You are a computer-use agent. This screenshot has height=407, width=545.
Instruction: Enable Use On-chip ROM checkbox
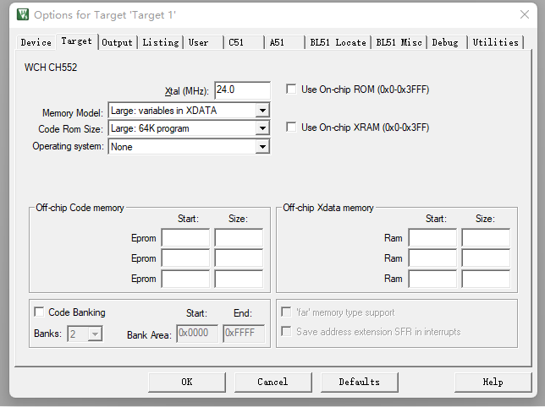point(292,90)
